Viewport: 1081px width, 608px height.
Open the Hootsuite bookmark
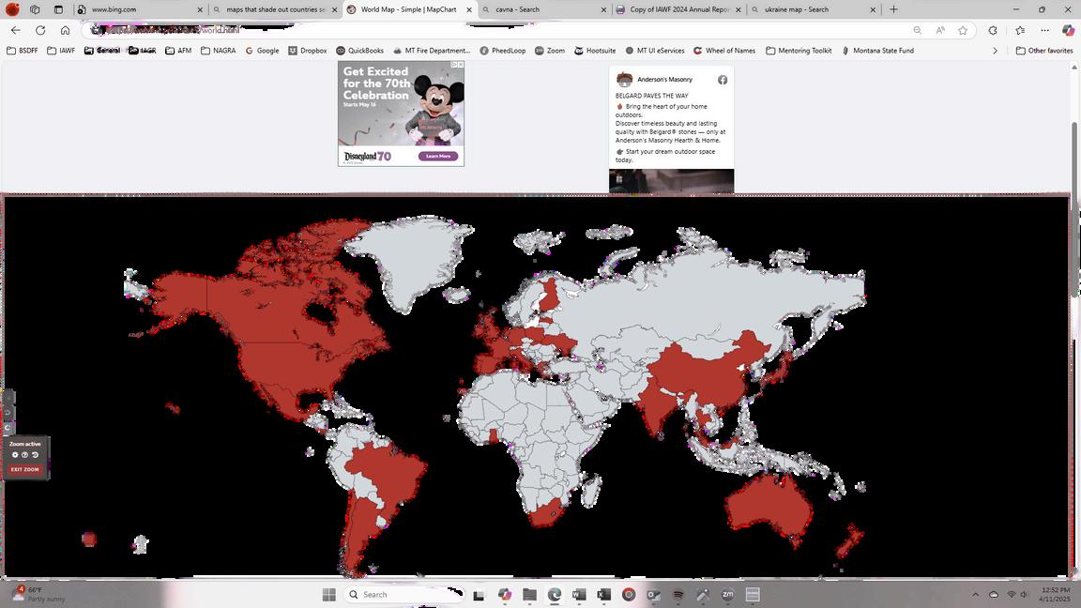coord(595,51)
